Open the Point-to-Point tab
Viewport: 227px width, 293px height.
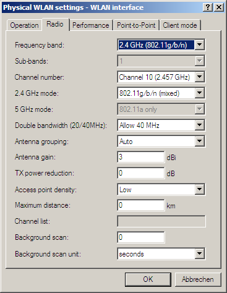pyautogui.click(x=136, y=25)
